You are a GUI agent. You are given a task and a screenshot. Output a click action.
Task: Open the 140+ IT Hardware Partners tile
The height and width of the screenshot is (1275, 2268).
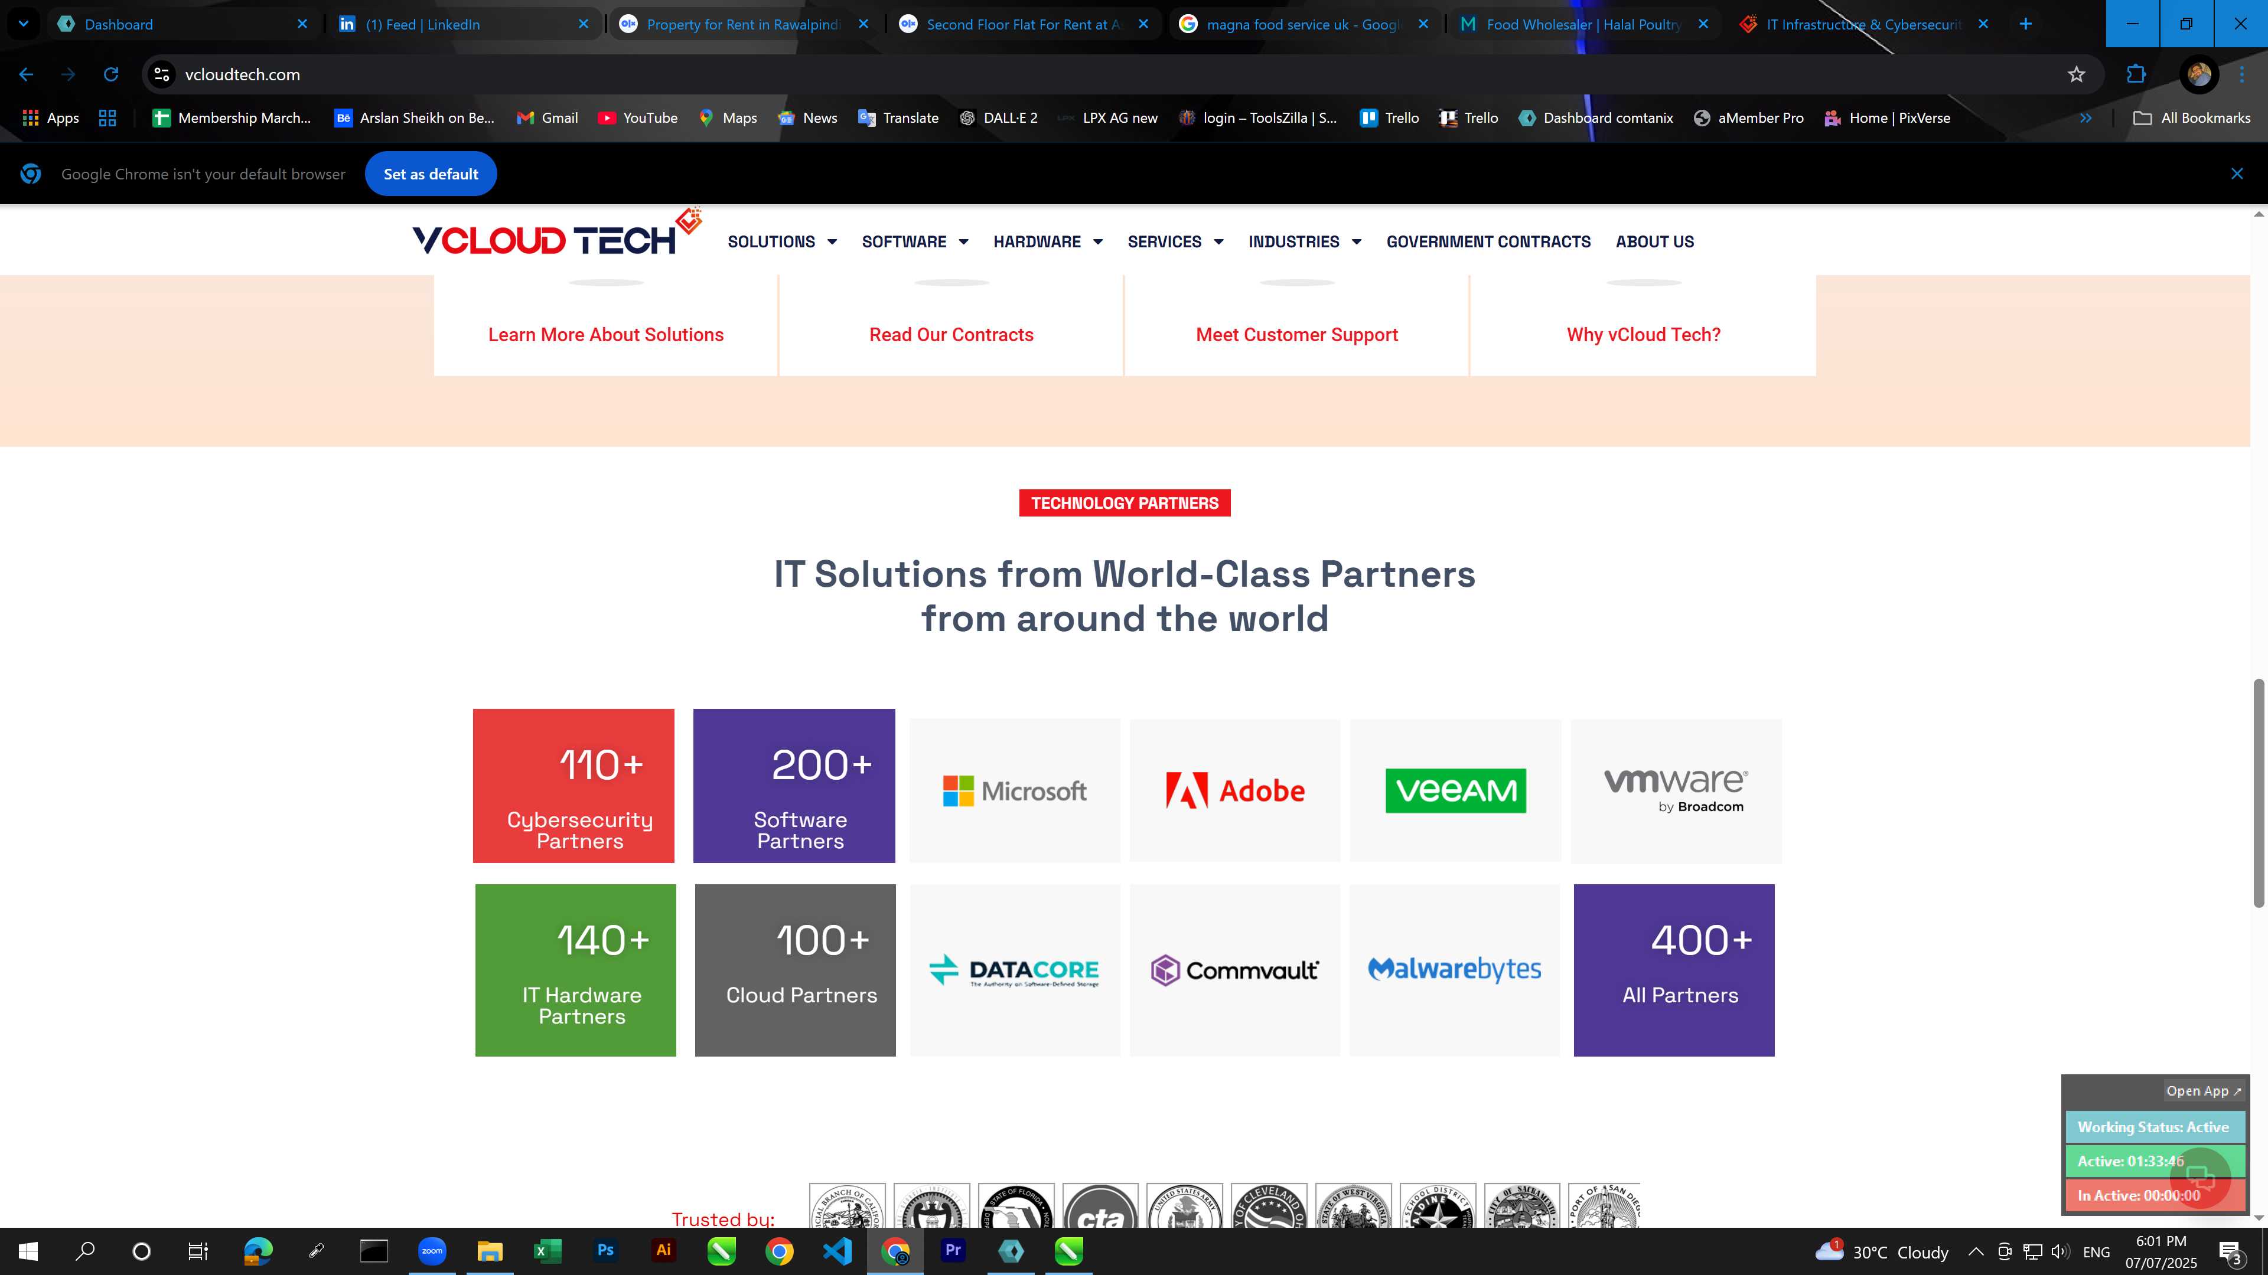click(575, 970)
